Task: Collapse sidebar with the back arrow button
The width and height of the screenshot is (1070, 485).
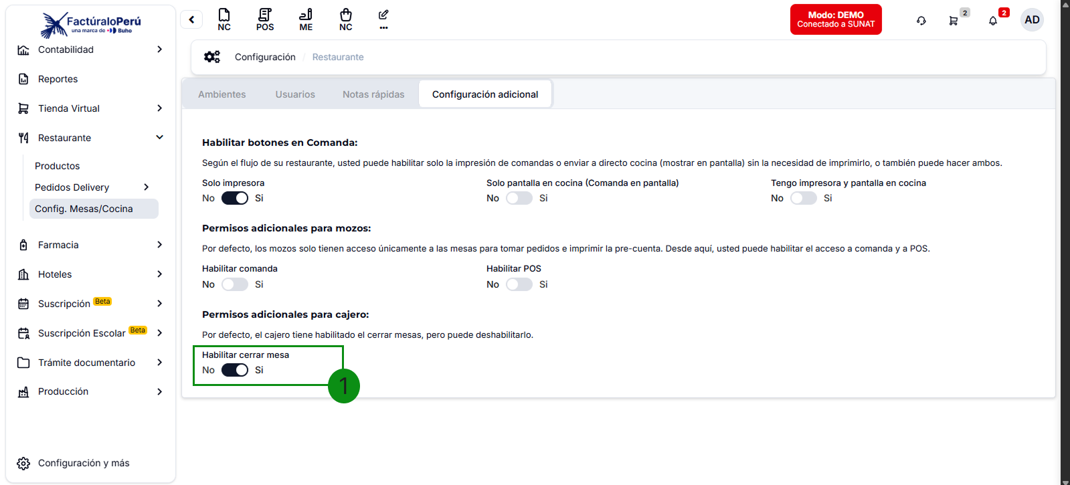Action: (x=191, y=19)
